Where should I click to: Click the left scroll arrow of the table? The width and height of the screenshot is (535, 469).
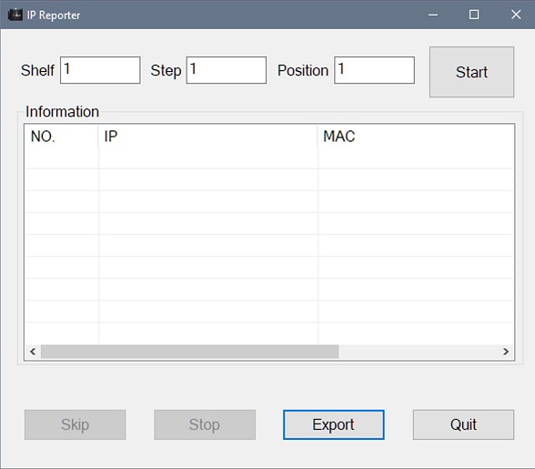[x=33, y=352]
